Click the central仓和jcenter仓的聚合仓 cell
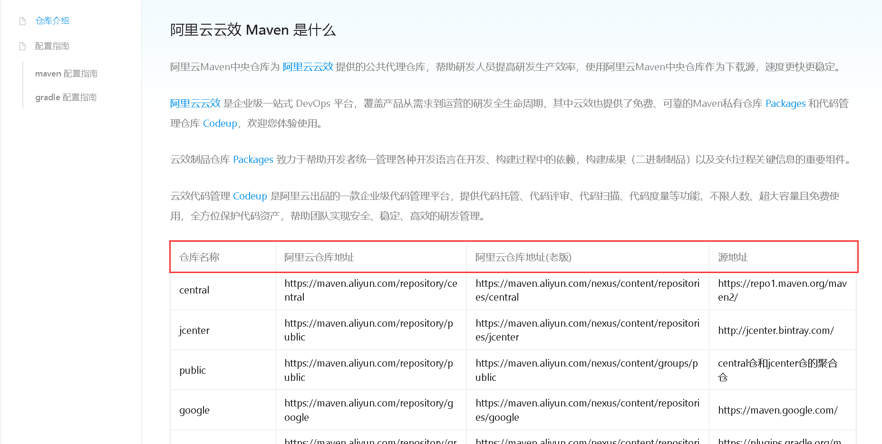The image size is (882, 444). 783,370
